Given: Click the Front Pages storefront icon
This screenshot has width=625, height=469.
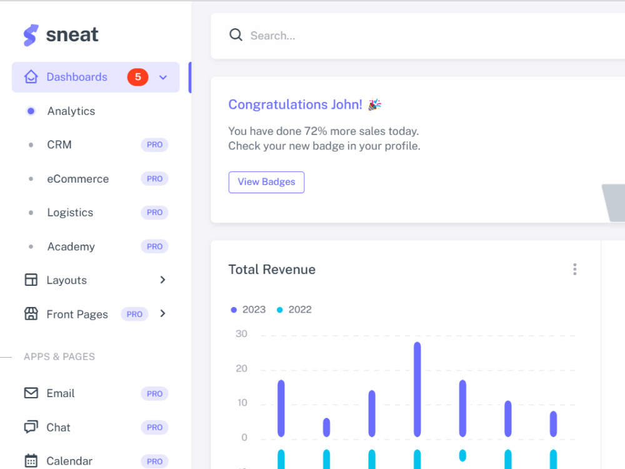Looking at the screenshot, I should [31, 314].
